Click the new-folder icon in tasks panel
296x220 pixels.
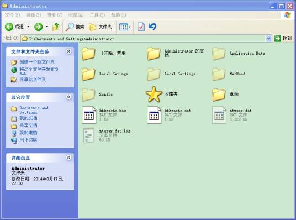14,62
